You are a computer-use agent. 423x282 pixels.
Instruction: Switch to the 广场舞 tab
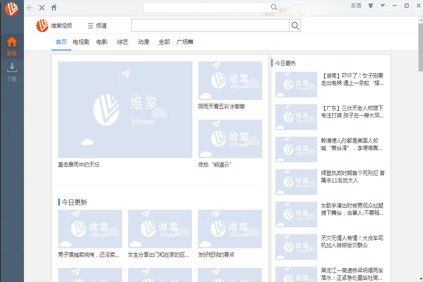point(185,42)
